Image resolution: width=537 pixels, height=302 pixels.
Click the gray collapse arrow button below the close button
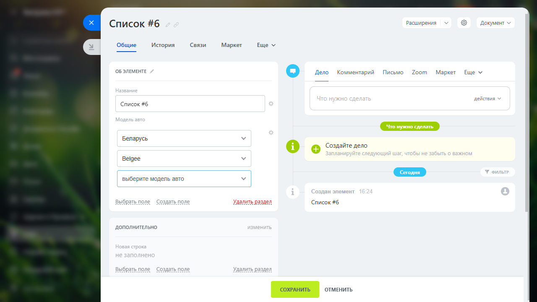pyautogui.click(x=91, y=47)
